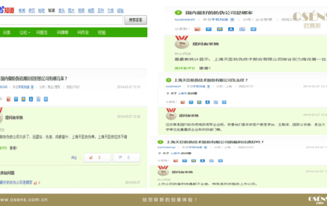327x206 pixels.
Task: Focus the Zhidao search input box
Action: pos(61,20)
